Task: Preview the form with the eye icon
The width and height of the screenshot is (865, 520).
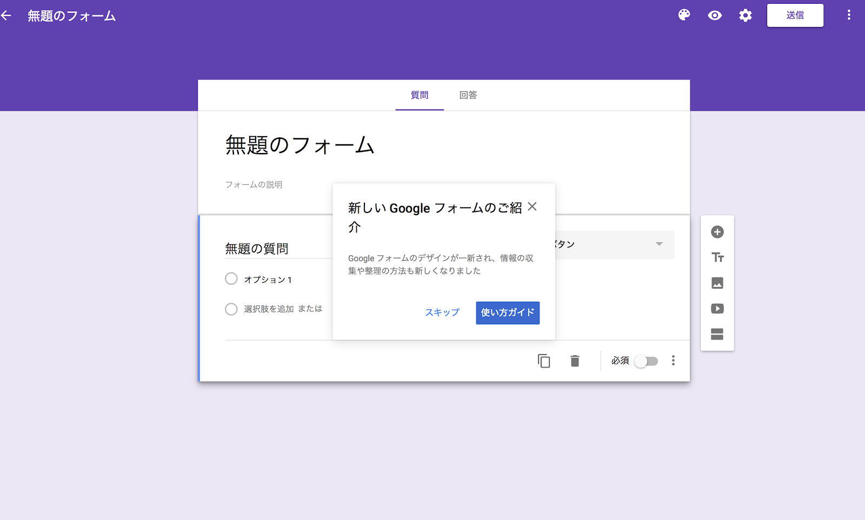Action: [715, 16]
